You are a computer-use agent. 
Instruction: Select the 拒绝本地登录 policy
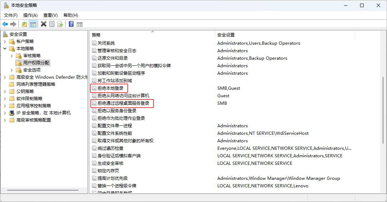(110, 88)
